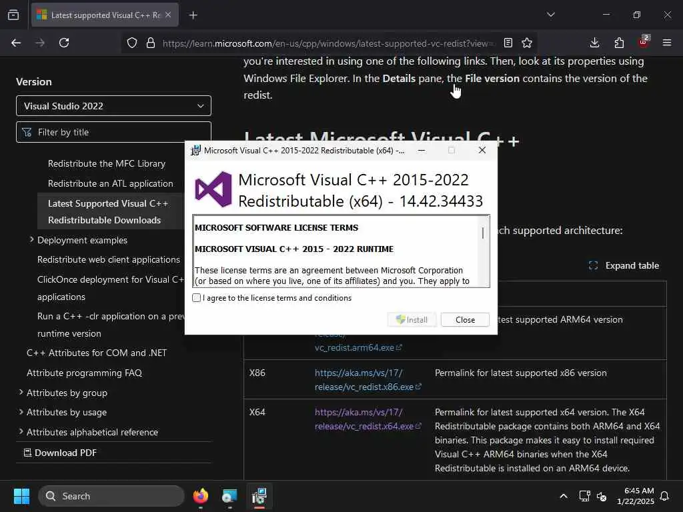
Task: Click the Firefox taskbar icon
Action: (x=201, y=496)
